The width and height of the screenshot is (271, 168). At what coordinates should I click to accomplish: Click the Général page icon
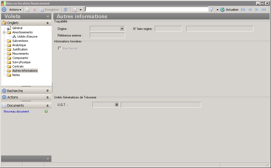tap(9, 28)
